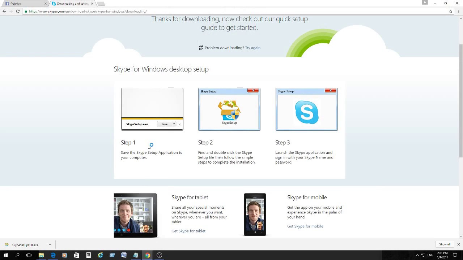Click the Skype for Windows desktop setup heading
The image size is (463, 260).
click(x=161, y=69)
